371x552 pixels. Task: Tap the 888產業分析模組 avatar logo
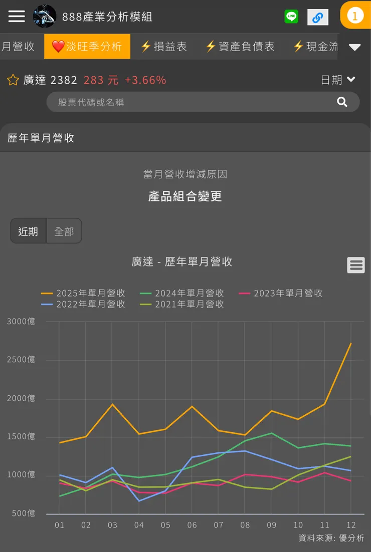click(x=45, y=16)
